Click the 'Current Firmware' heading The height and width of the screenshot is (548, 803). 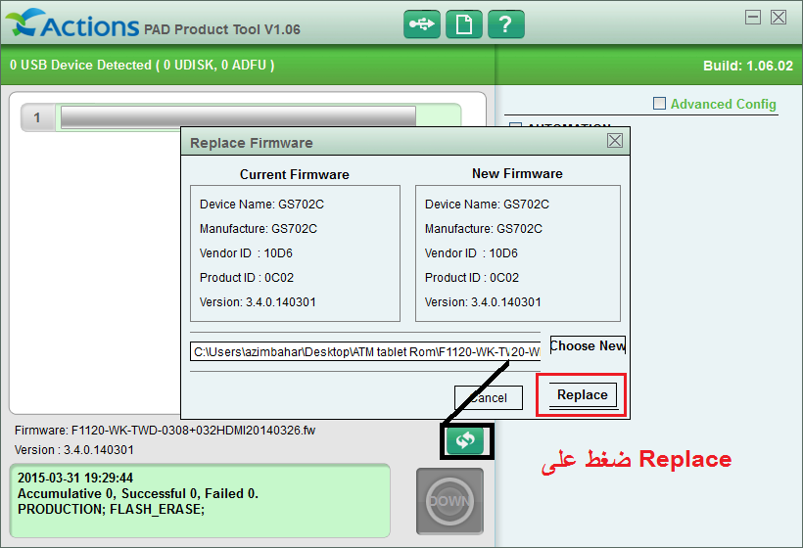295,174
